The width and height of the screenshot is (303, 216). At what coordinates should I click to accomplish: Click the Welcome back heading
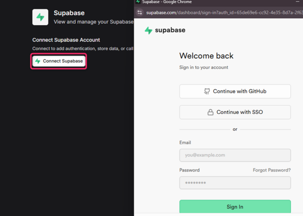tap(207, 56)
